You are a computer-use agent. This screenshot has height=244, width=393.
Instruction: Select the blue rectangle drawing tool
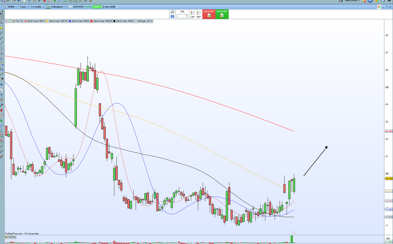pyautogui.click(x=2, y=125)
